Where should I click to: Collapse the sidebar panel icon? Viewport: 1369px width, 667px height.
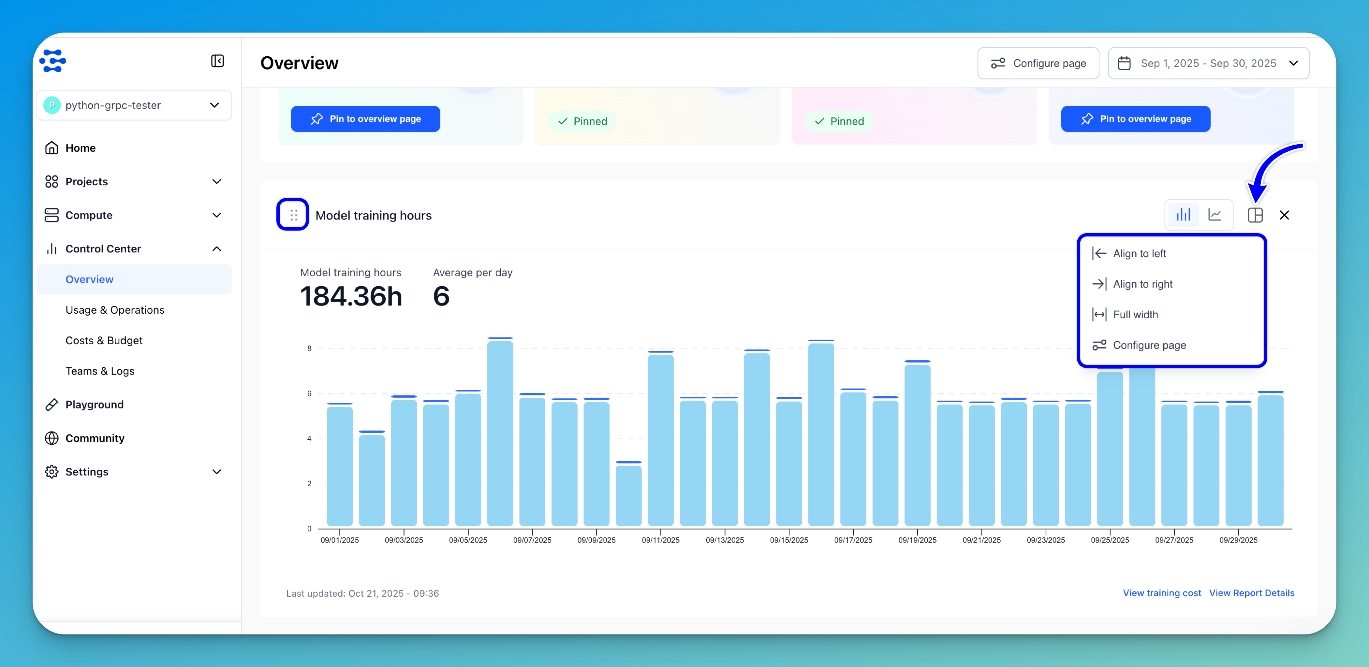tap(217, 61)
